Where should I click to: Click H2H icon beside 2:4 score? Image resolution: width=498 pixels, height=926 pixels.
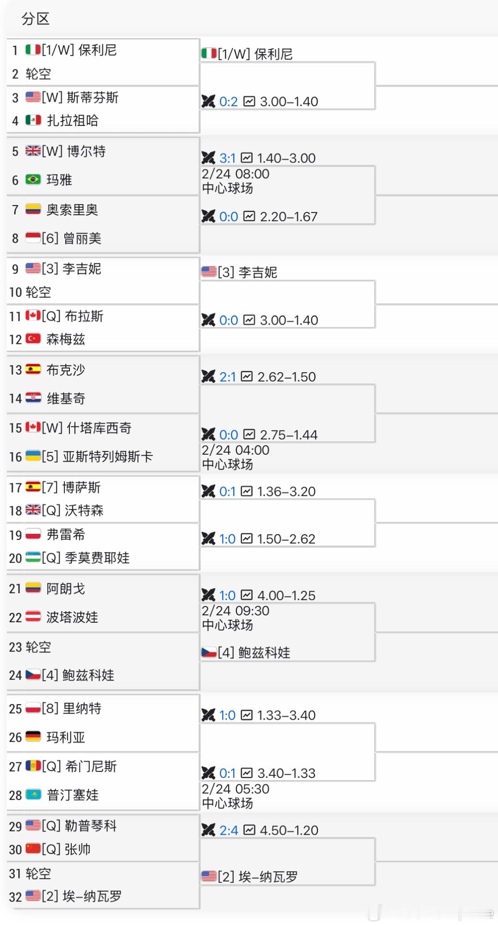[208, 830]
